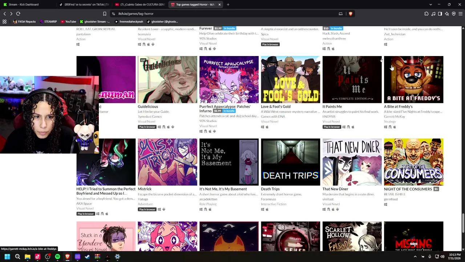
Task: Open OBS Studio from the taskbar
Action: [48, 257]
